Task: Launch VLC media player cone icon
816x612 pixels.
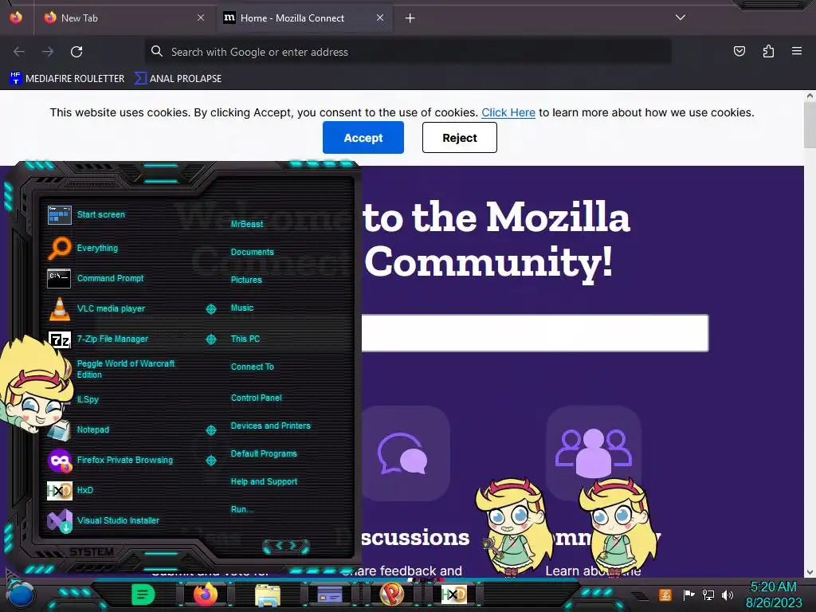Action: [59, 308]
